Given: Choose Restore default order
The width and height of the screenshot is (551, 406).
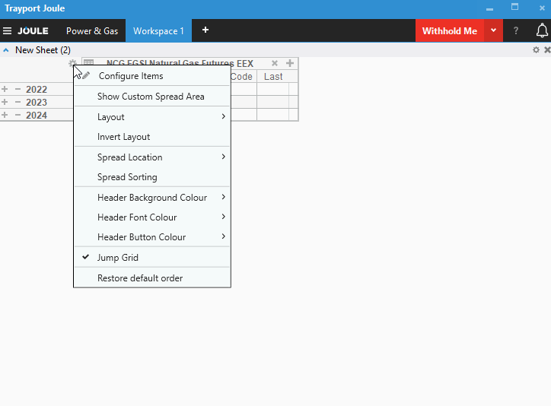Looking at the screenshot, I should (x=140, y=278).
